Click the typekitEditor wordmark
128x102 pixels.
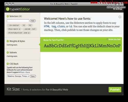pos(20,9)
